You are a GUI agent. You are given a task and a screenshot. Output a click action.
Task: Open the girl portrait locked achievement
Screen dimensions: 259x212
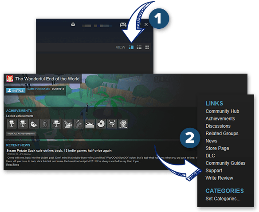123,123
